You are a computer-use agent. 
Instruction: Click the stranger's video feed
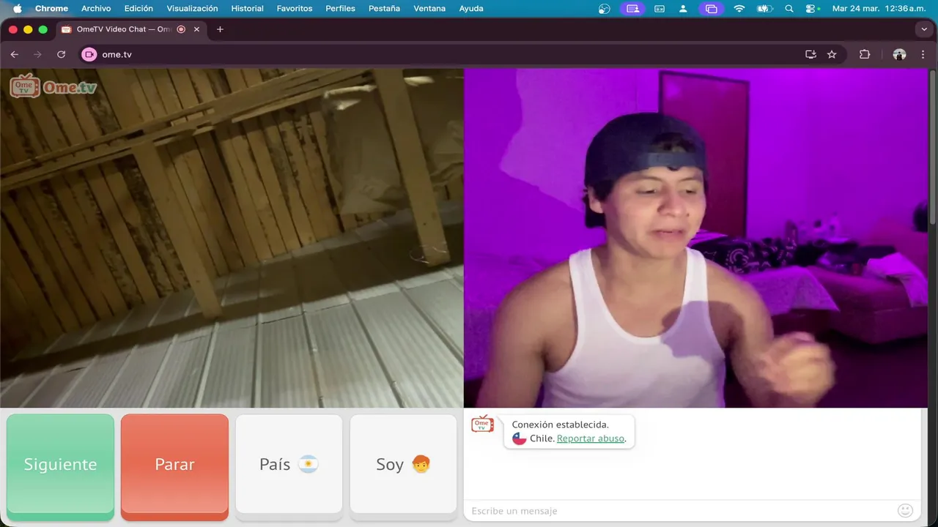(x=232, y=238)
